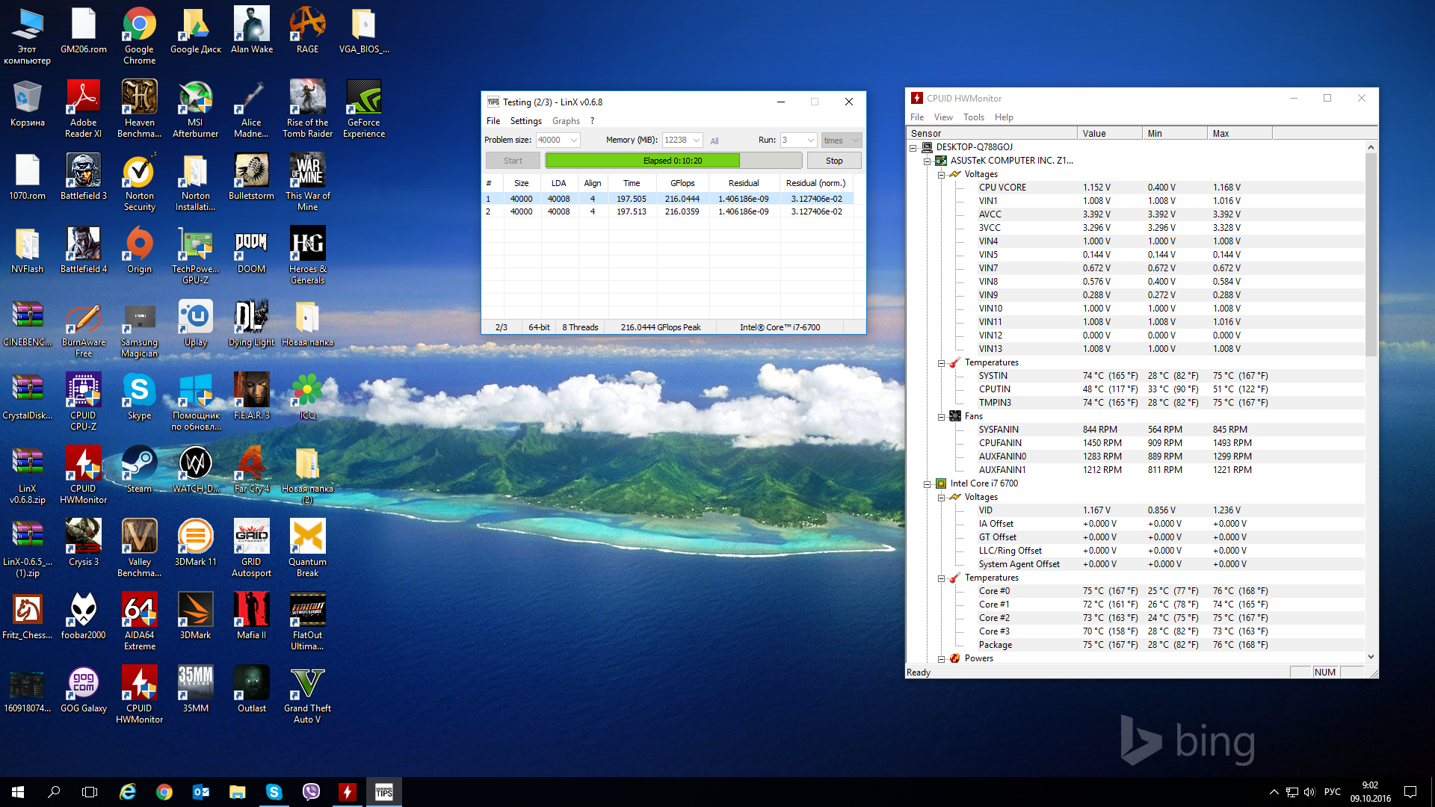The height and width of the screenshot is (807, 1435).
Task: Open the Memory (MiB) dropdown
Action: tap(697, 140)
